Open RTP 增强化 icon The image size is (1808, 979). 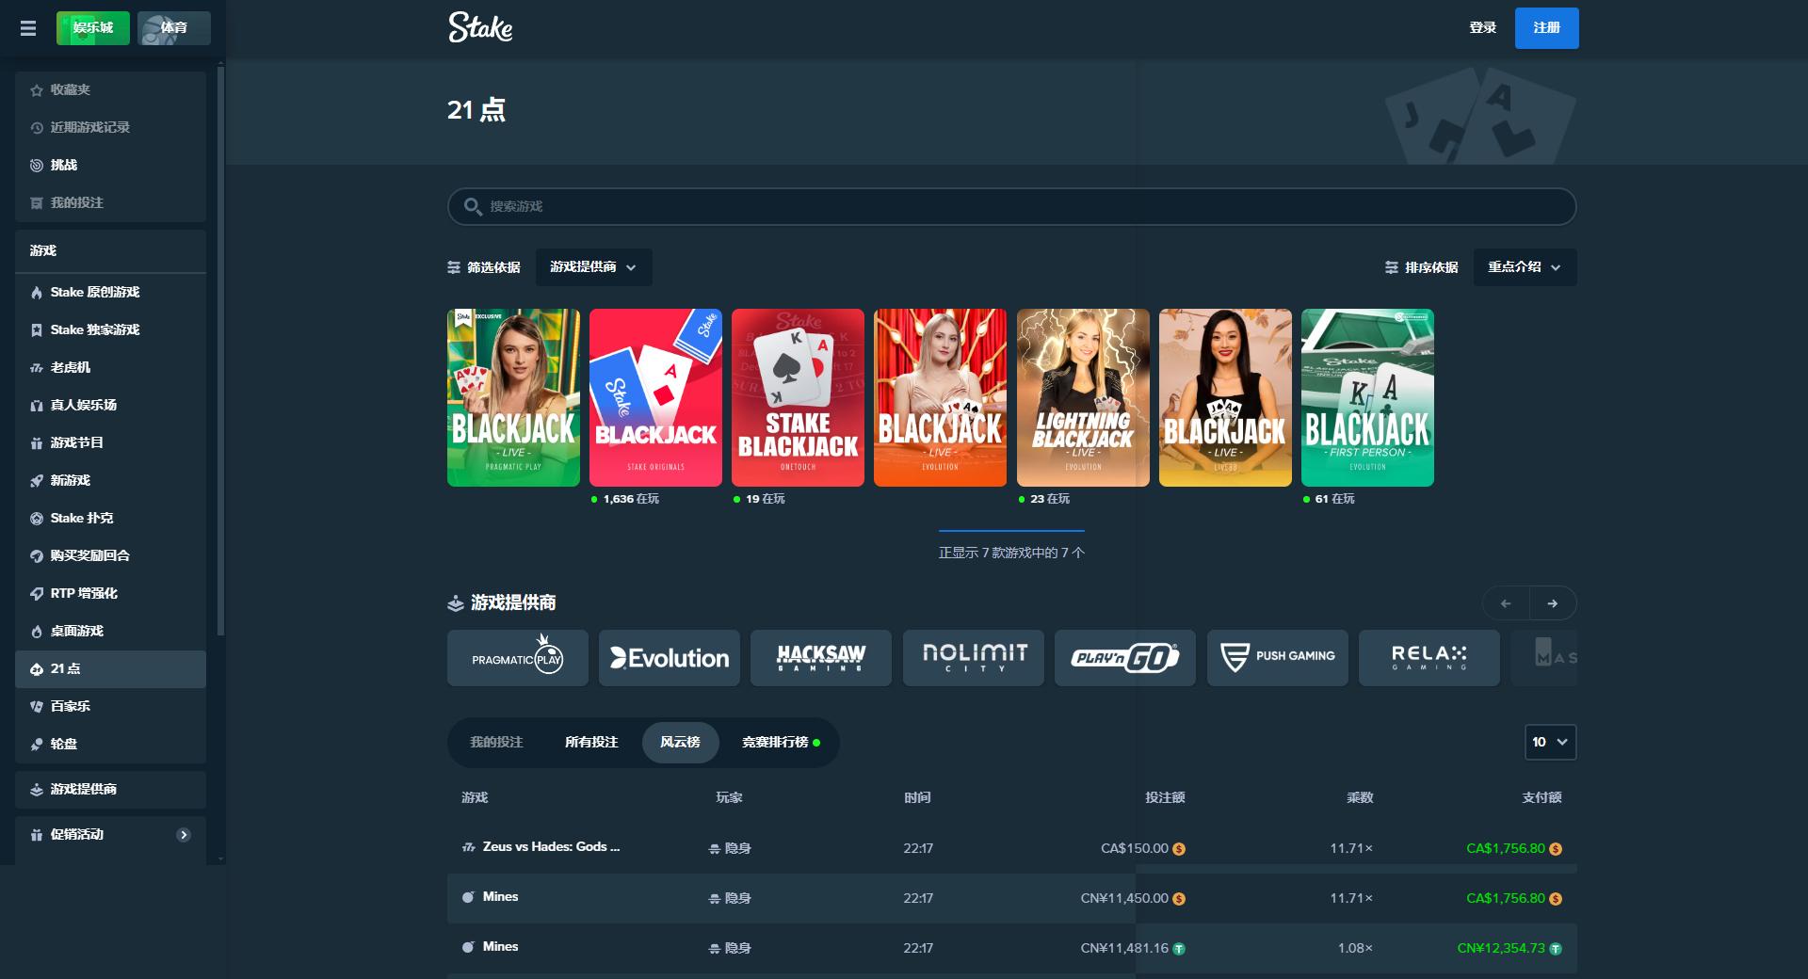click(37, 594)
